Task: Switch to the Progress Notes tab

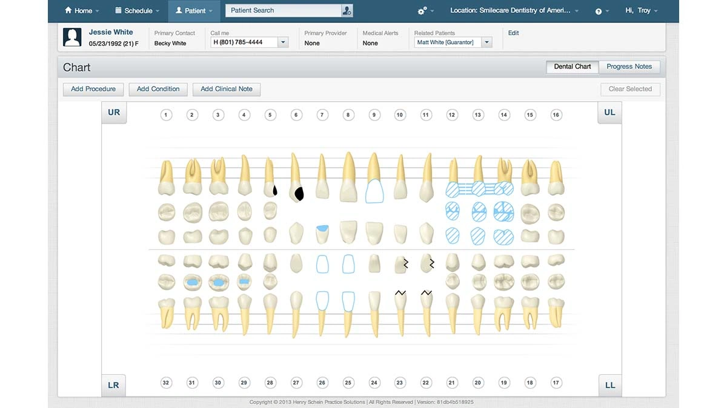Action: (629, 67)
